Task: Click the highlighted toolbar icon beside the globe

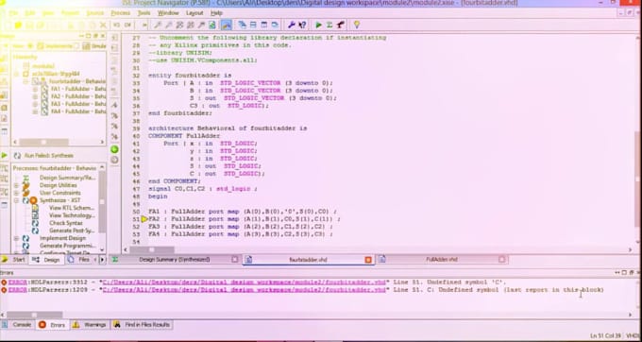Action: point(226,25)
